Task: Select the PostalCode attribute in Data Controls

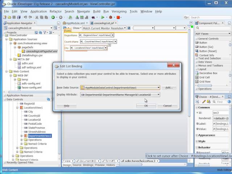Action: pos(35,124)
